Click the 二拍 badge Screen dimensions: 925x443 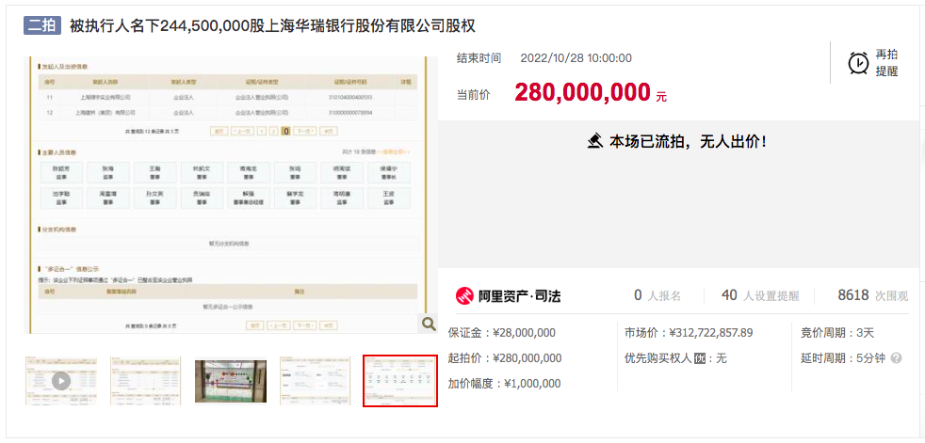42,25
